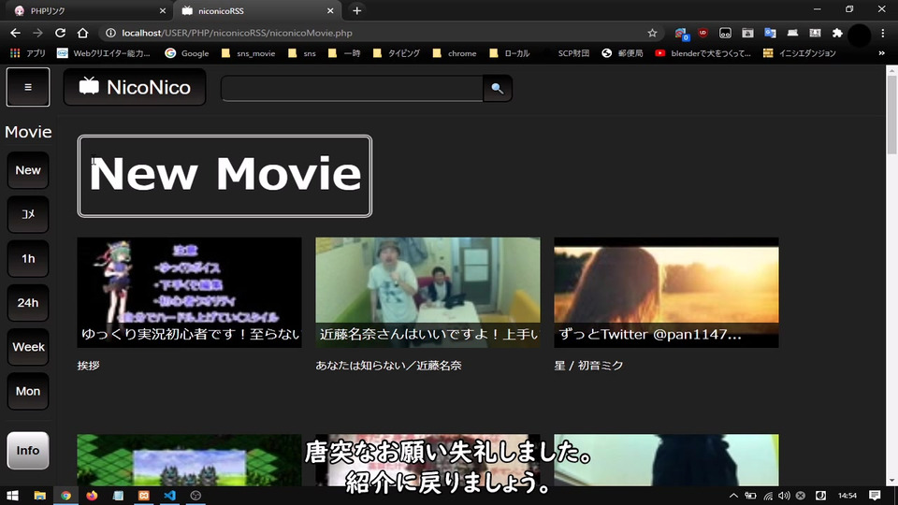Select the 1h ranking button
Screen dimensions: 898x505
pyautogui.click(x=28, y=259)
